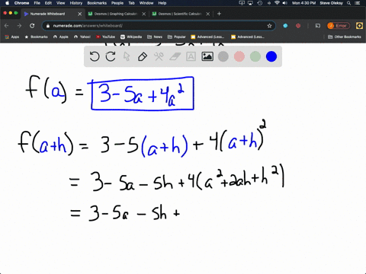Open the Apple bookmark

click(x=61, y=37)
